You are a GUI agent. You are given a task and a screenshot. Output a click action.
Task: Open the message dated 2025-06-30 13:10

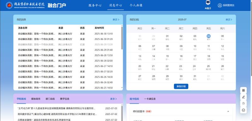pos(67,34)
